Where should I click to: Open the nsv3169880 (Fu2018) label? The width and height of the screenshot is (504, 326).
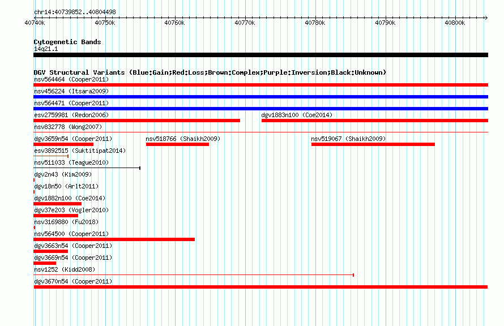click(x=66, y=222)
